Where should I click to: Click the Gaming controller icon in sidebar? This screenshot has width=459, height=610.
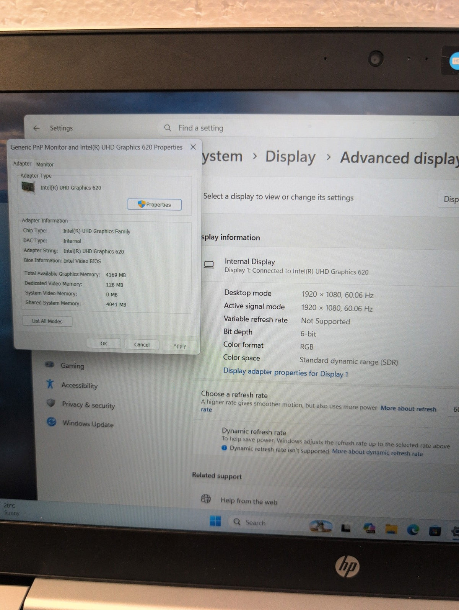coord(49,364)
